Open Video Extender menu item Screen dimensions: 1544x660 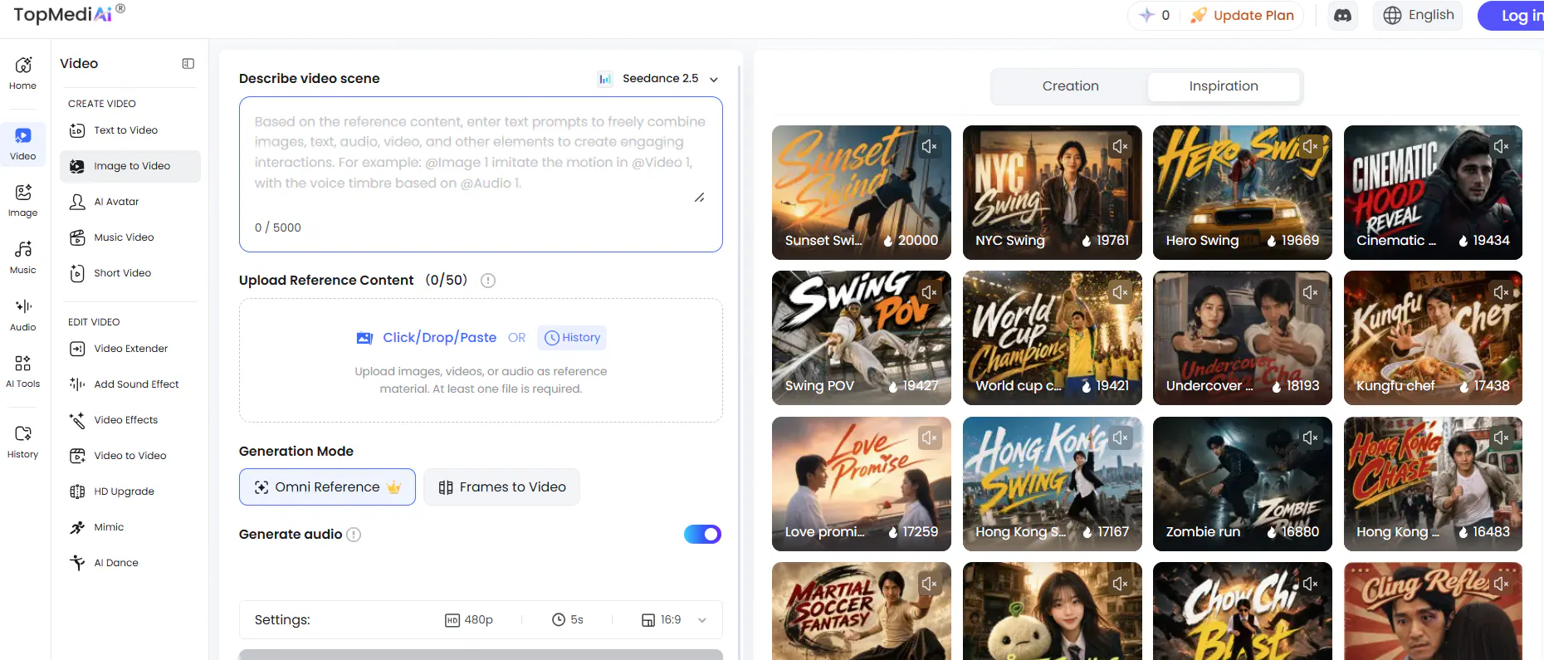(130, 349)
